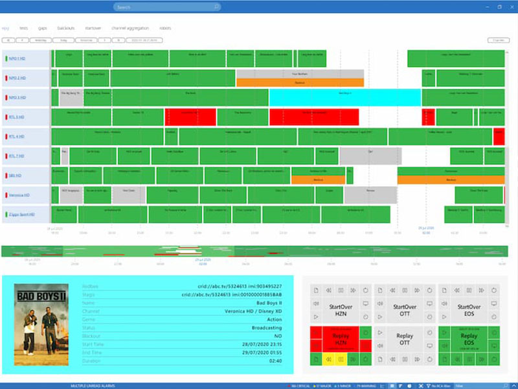Open the epg tab
The height and width of the screenshot is (389, 518).
pos(5,28)
